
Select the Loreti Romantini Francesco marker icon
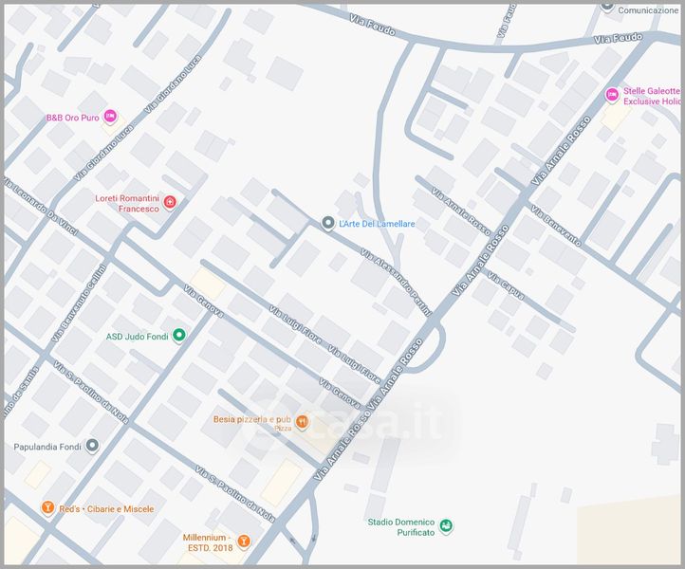pos(170,202)
